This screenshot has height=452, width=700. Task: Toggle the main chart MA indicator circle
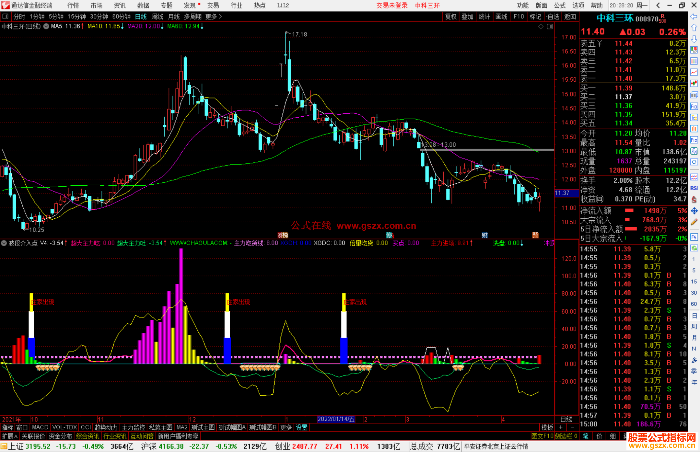point(46,26)
